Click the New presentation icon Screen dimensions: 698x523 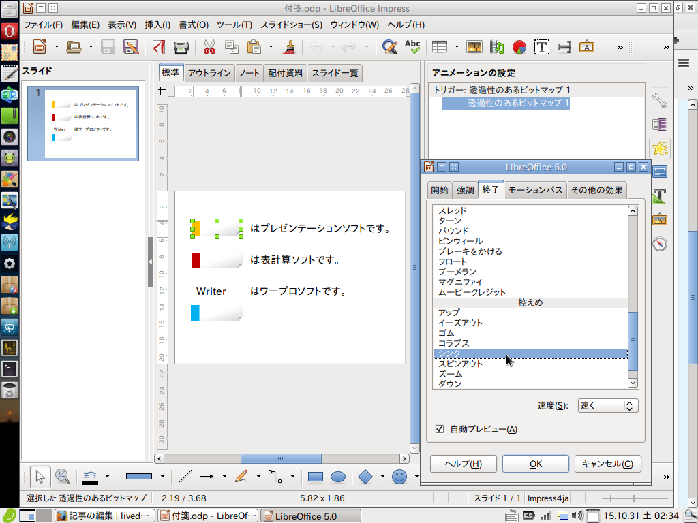click(40, 47)
